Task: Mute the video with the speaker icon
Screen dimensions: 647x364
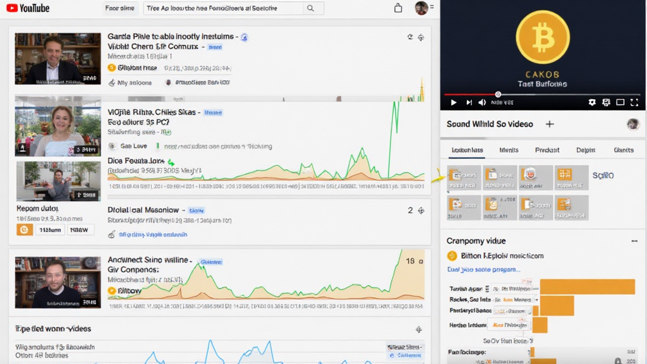Action: pyautogui.click(x=482, y=102)
